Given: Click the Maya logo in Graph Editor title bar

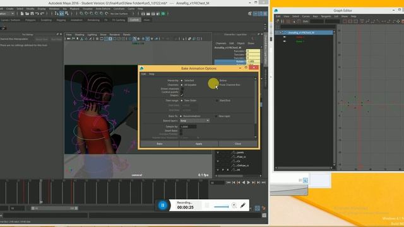Looking at the screenshot, I should point(276,11).
